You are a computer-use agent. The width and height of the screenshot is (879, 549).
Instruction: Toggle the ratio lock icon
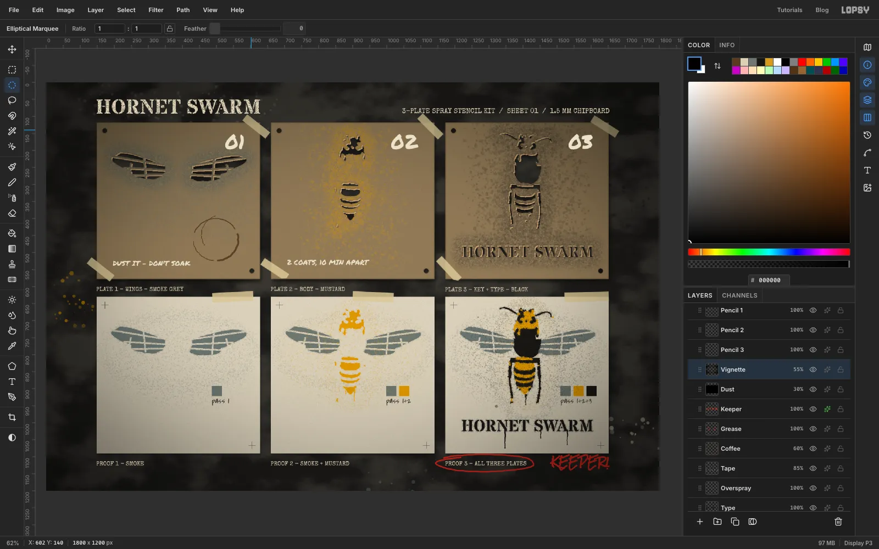pos(170,29)
